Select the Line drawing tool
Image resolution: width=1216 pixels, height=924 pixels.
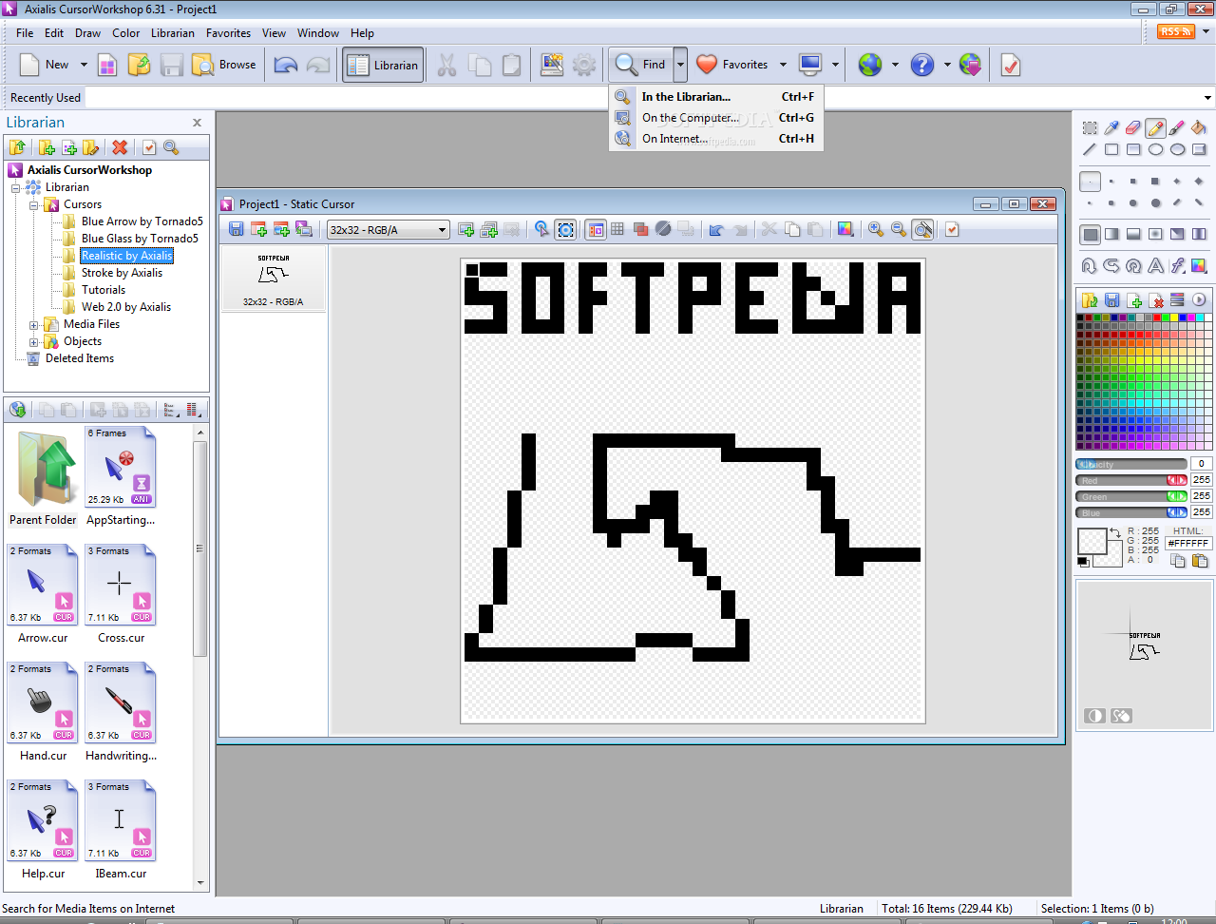click(1090, 149)
